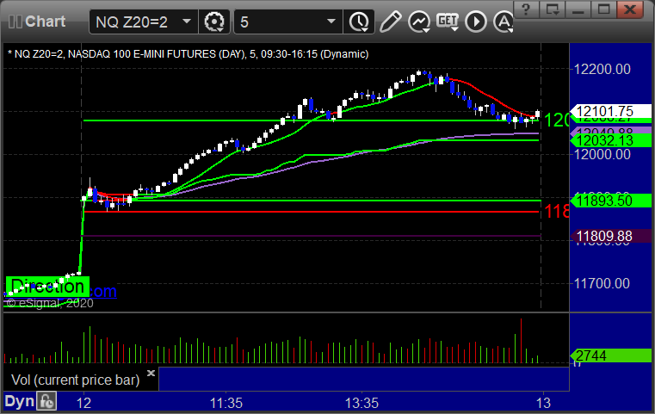Screen dimensions: 655x414
Task: Expand the interval 5 dropdown arrow
Action: coord(331,22)
